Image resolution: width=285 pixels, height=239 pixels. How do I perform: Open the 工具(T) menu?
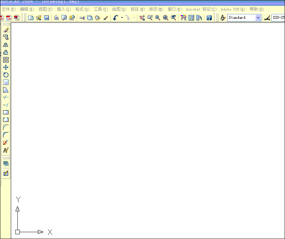click(101, 9)
